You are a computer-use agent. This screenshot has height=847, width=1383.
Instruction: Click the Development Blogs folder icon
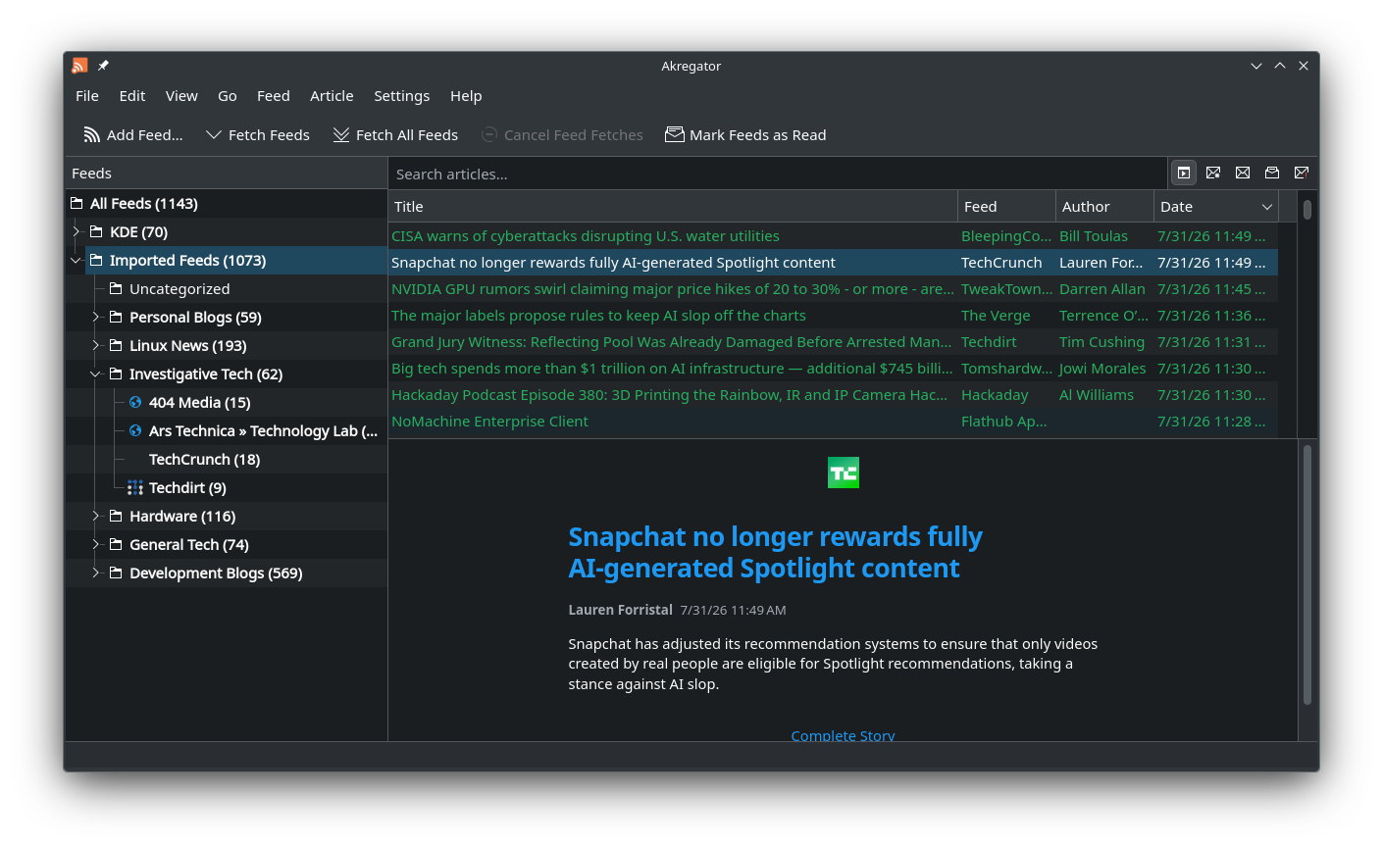point(116,573)
